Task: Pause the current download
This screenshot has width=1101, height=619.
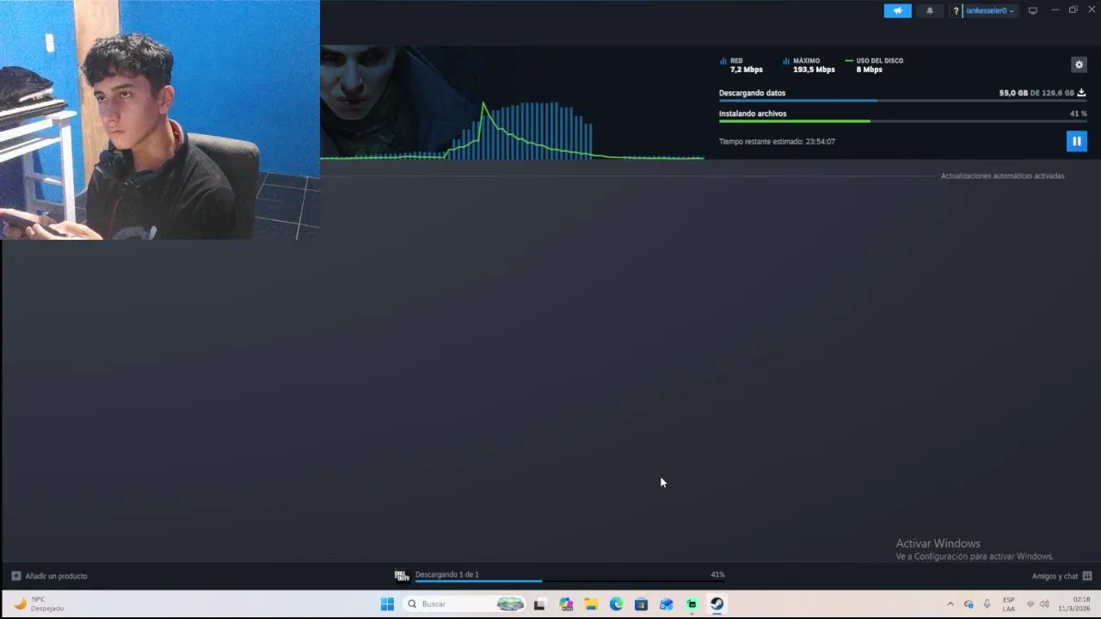Action: [x=1076, y=141]
